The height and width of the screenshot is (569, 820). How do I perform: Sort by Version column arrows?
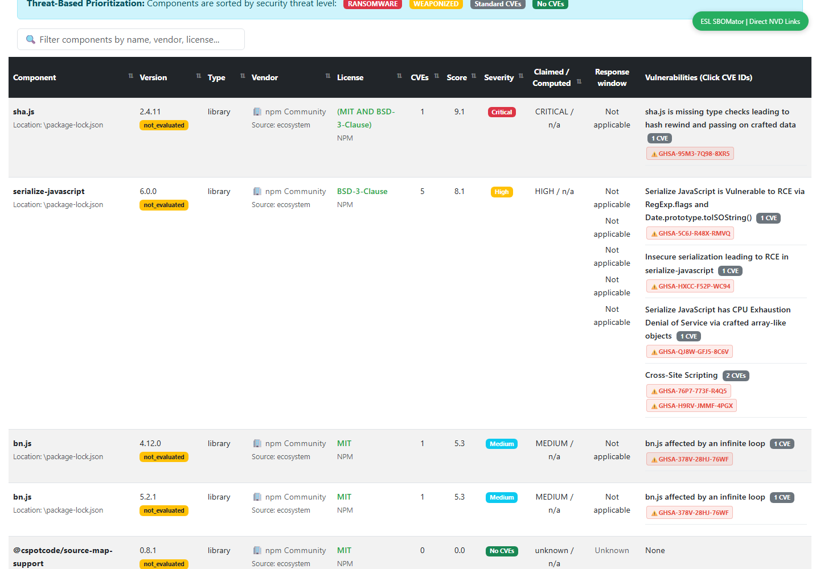[x=199, y=76]
